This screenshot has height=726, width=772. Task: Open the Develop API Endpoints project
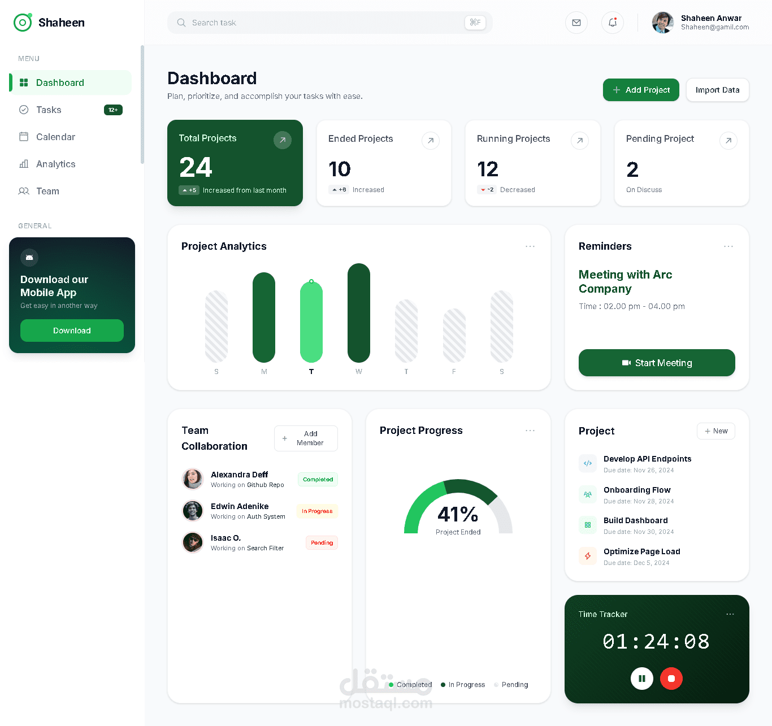tap(657, 464)
